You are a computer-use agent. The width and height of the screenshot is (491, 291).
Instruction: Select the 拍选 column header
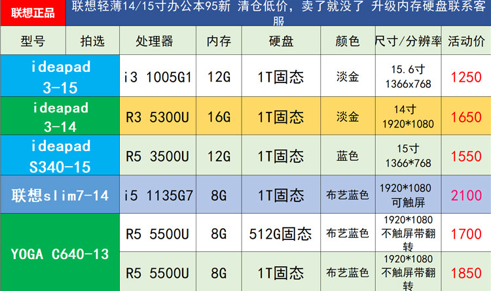pos(93,41)
